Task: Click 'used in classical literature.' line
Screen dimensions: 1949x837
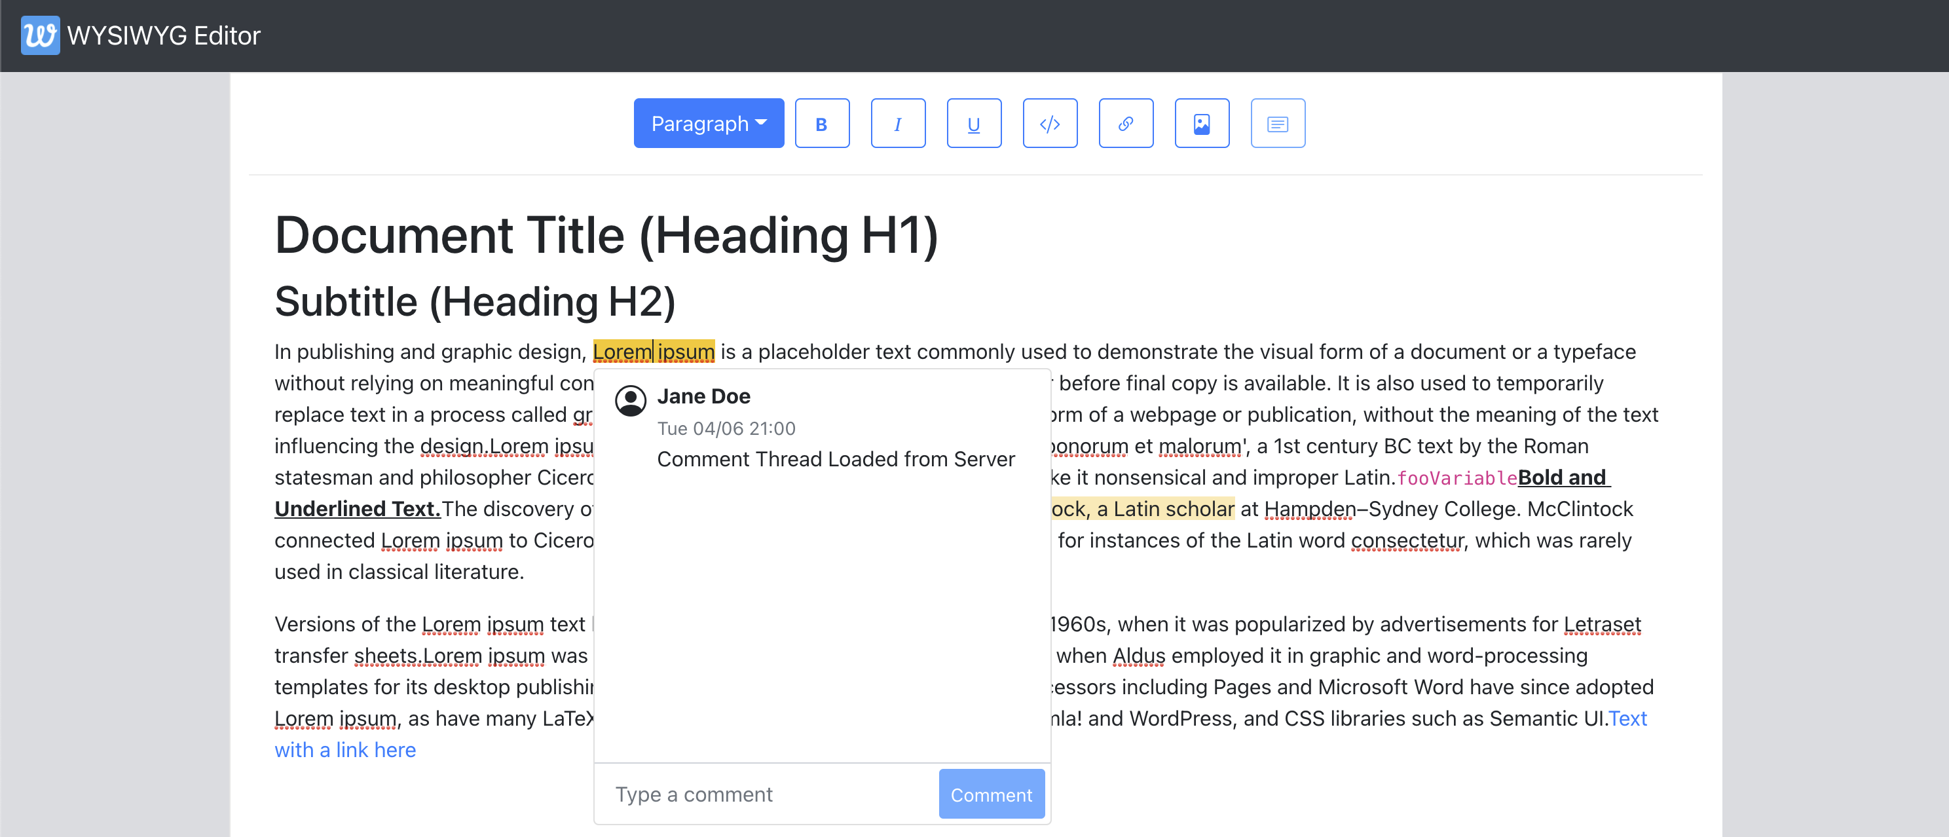Action: point(399,571)
